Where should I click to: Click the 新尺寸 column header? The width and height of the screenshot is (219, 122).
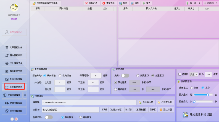tap(191, 9)
